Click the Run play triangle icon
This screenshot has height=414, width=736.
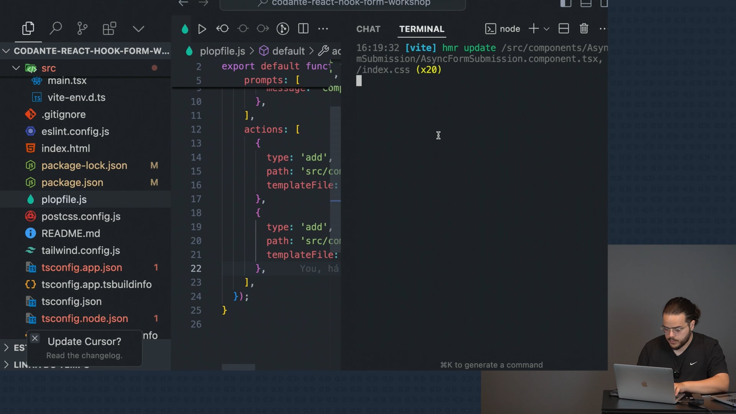click(x=202, y=29)
